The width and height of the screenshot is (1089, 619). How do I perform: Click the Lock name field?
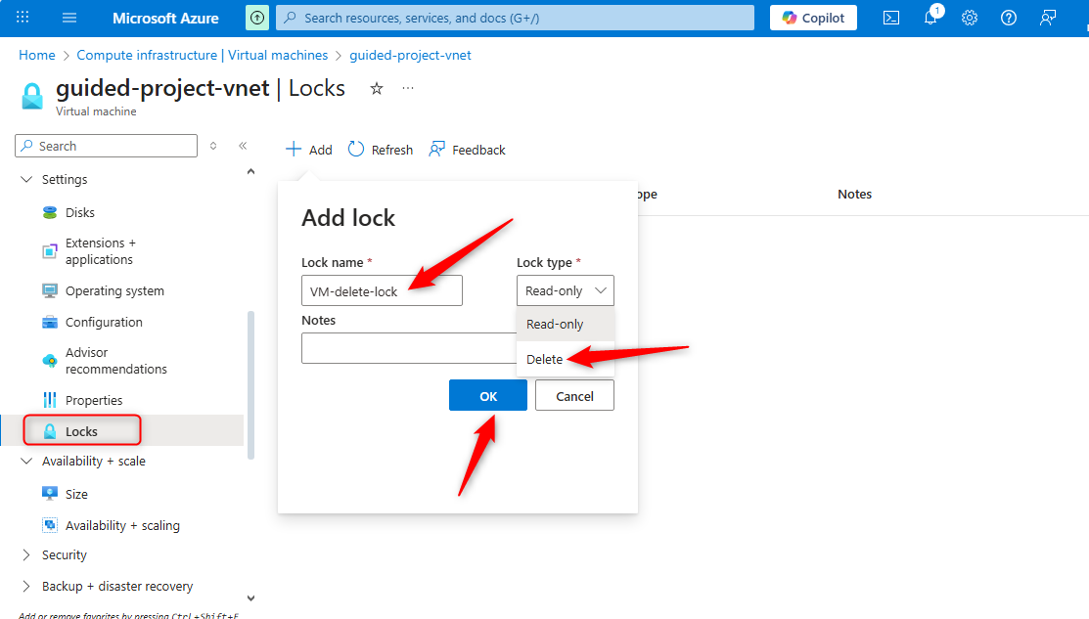click(x=382, y=290)
